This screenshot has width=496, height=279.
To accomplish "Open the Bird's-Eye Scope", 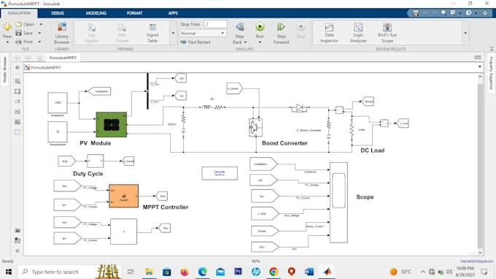I will [387, 33].
